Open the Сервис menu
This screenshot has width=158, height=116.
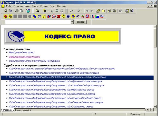click(x=44, y=6)
